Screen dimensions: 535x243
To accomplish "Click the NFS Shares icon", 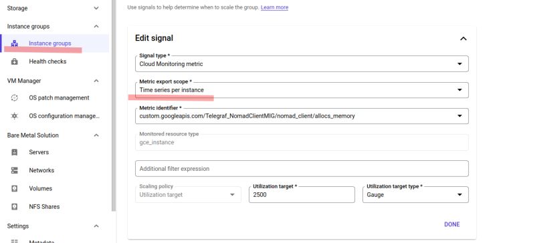I will pyautogui.click(x=14, y=206).
